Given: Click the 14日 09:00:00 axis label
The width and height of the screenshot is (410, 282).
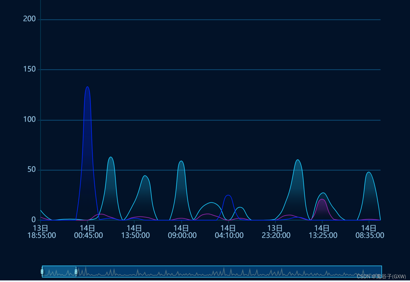Looking at the screenshot, I should (182, 231).
